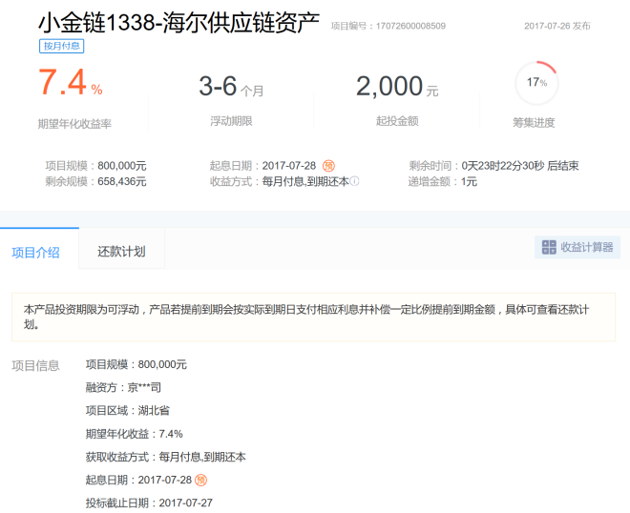Click the 投标截止日期：2017-07-27 row
The image size is (630, 513).
149,503
